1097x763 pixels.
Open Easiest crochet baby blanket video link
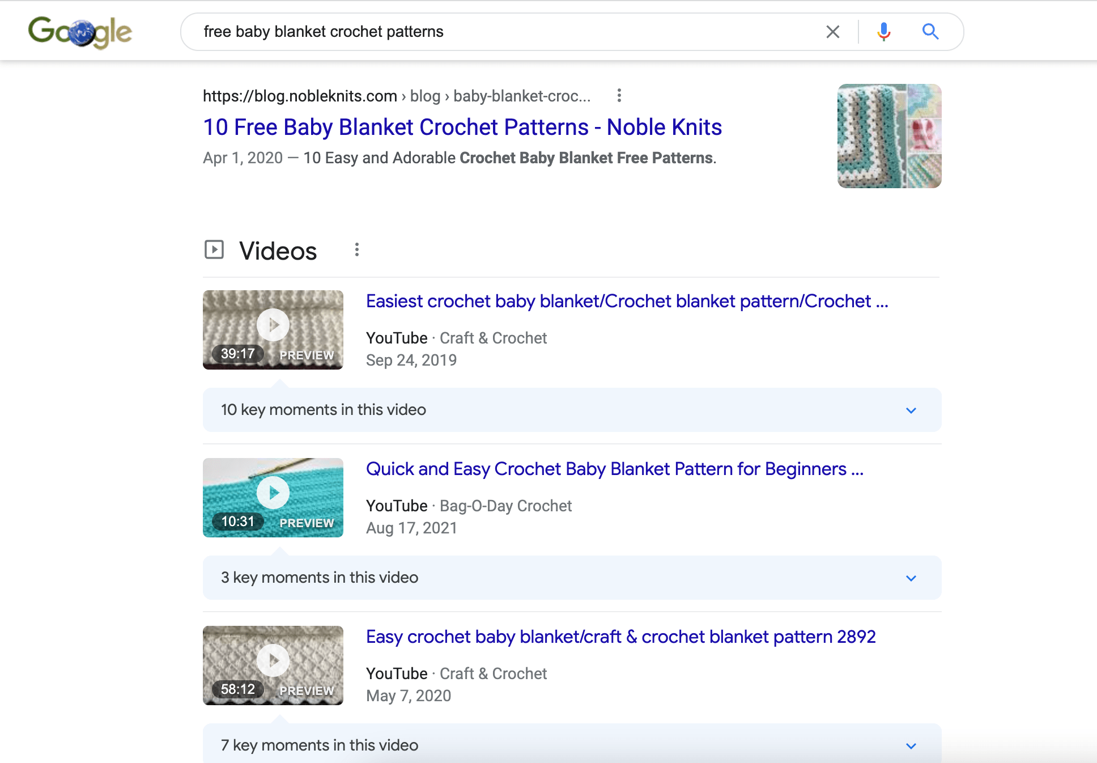627,301
